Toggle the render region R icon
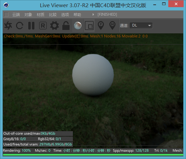This screenshot has height=159, width=186. 43,26
